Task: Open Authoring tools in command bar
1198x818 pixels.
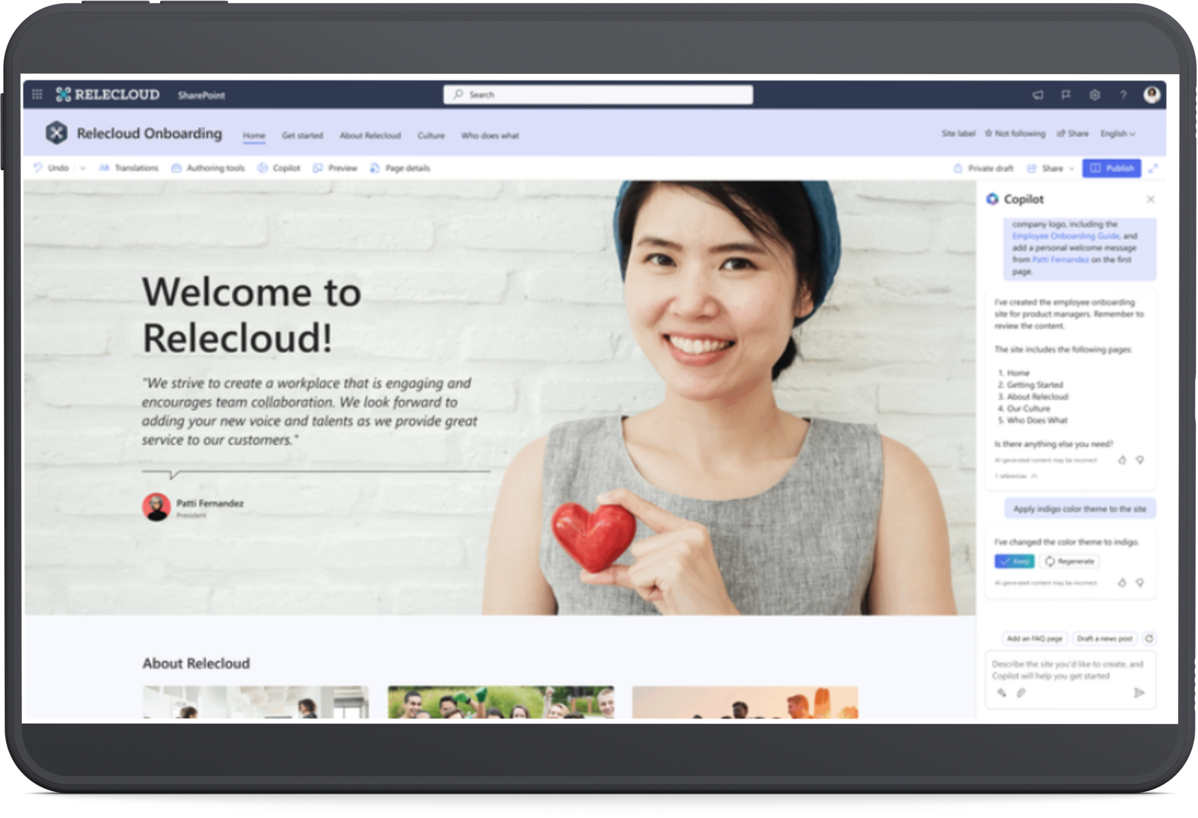Action: (208, 168)
